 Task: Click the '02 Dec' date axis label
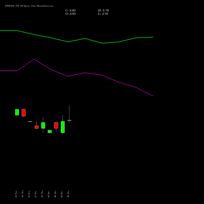coord(55,194)
